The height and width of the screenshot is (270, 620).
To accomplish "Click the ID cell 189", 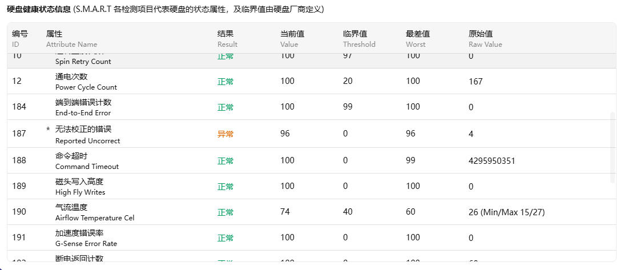I will click(x=19, y=186).
